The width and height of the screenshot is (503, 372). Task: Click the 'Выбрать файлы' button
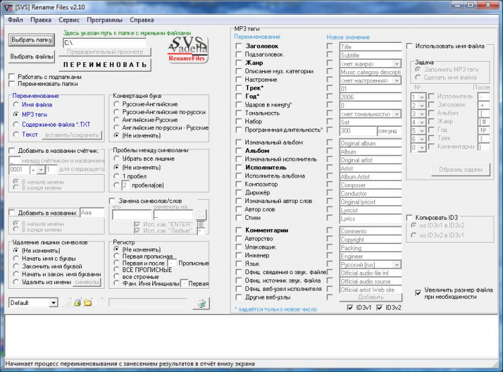[x=32, y=56]
